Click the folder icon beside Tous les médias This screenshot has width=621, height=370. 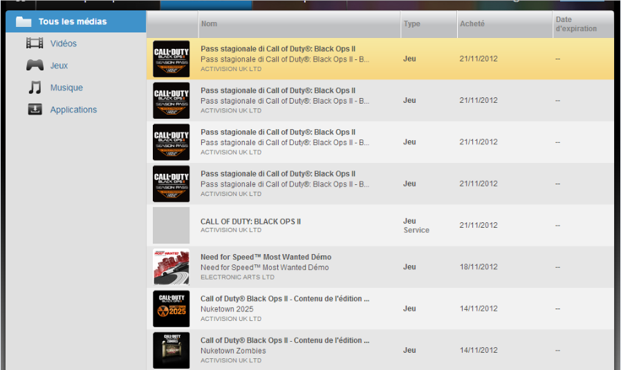click(x=24, y=21)
